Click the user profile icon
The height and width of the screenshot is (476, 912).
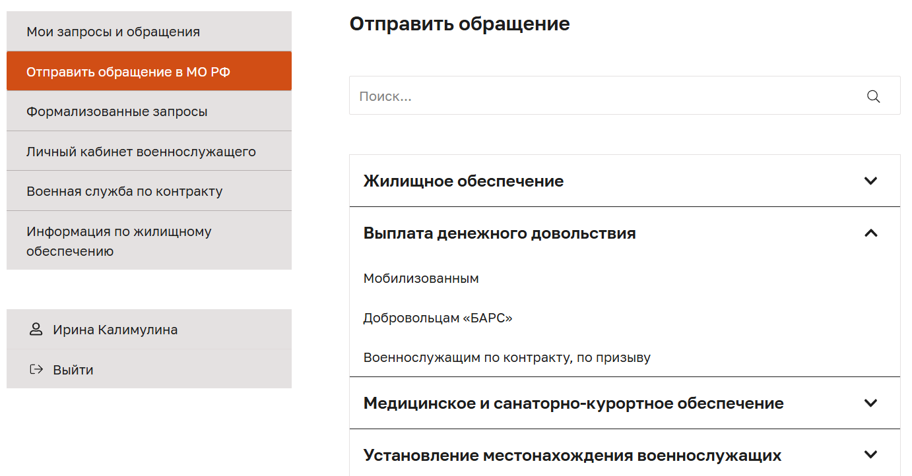click(x=36, y=329)
